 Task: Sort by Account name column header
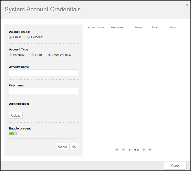click(96, 28)
